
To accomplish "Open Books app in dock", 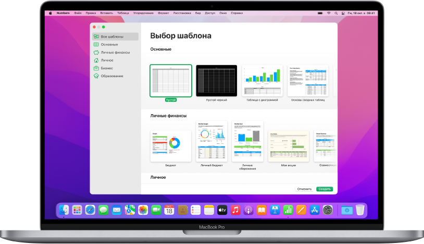I will [261, 210].
